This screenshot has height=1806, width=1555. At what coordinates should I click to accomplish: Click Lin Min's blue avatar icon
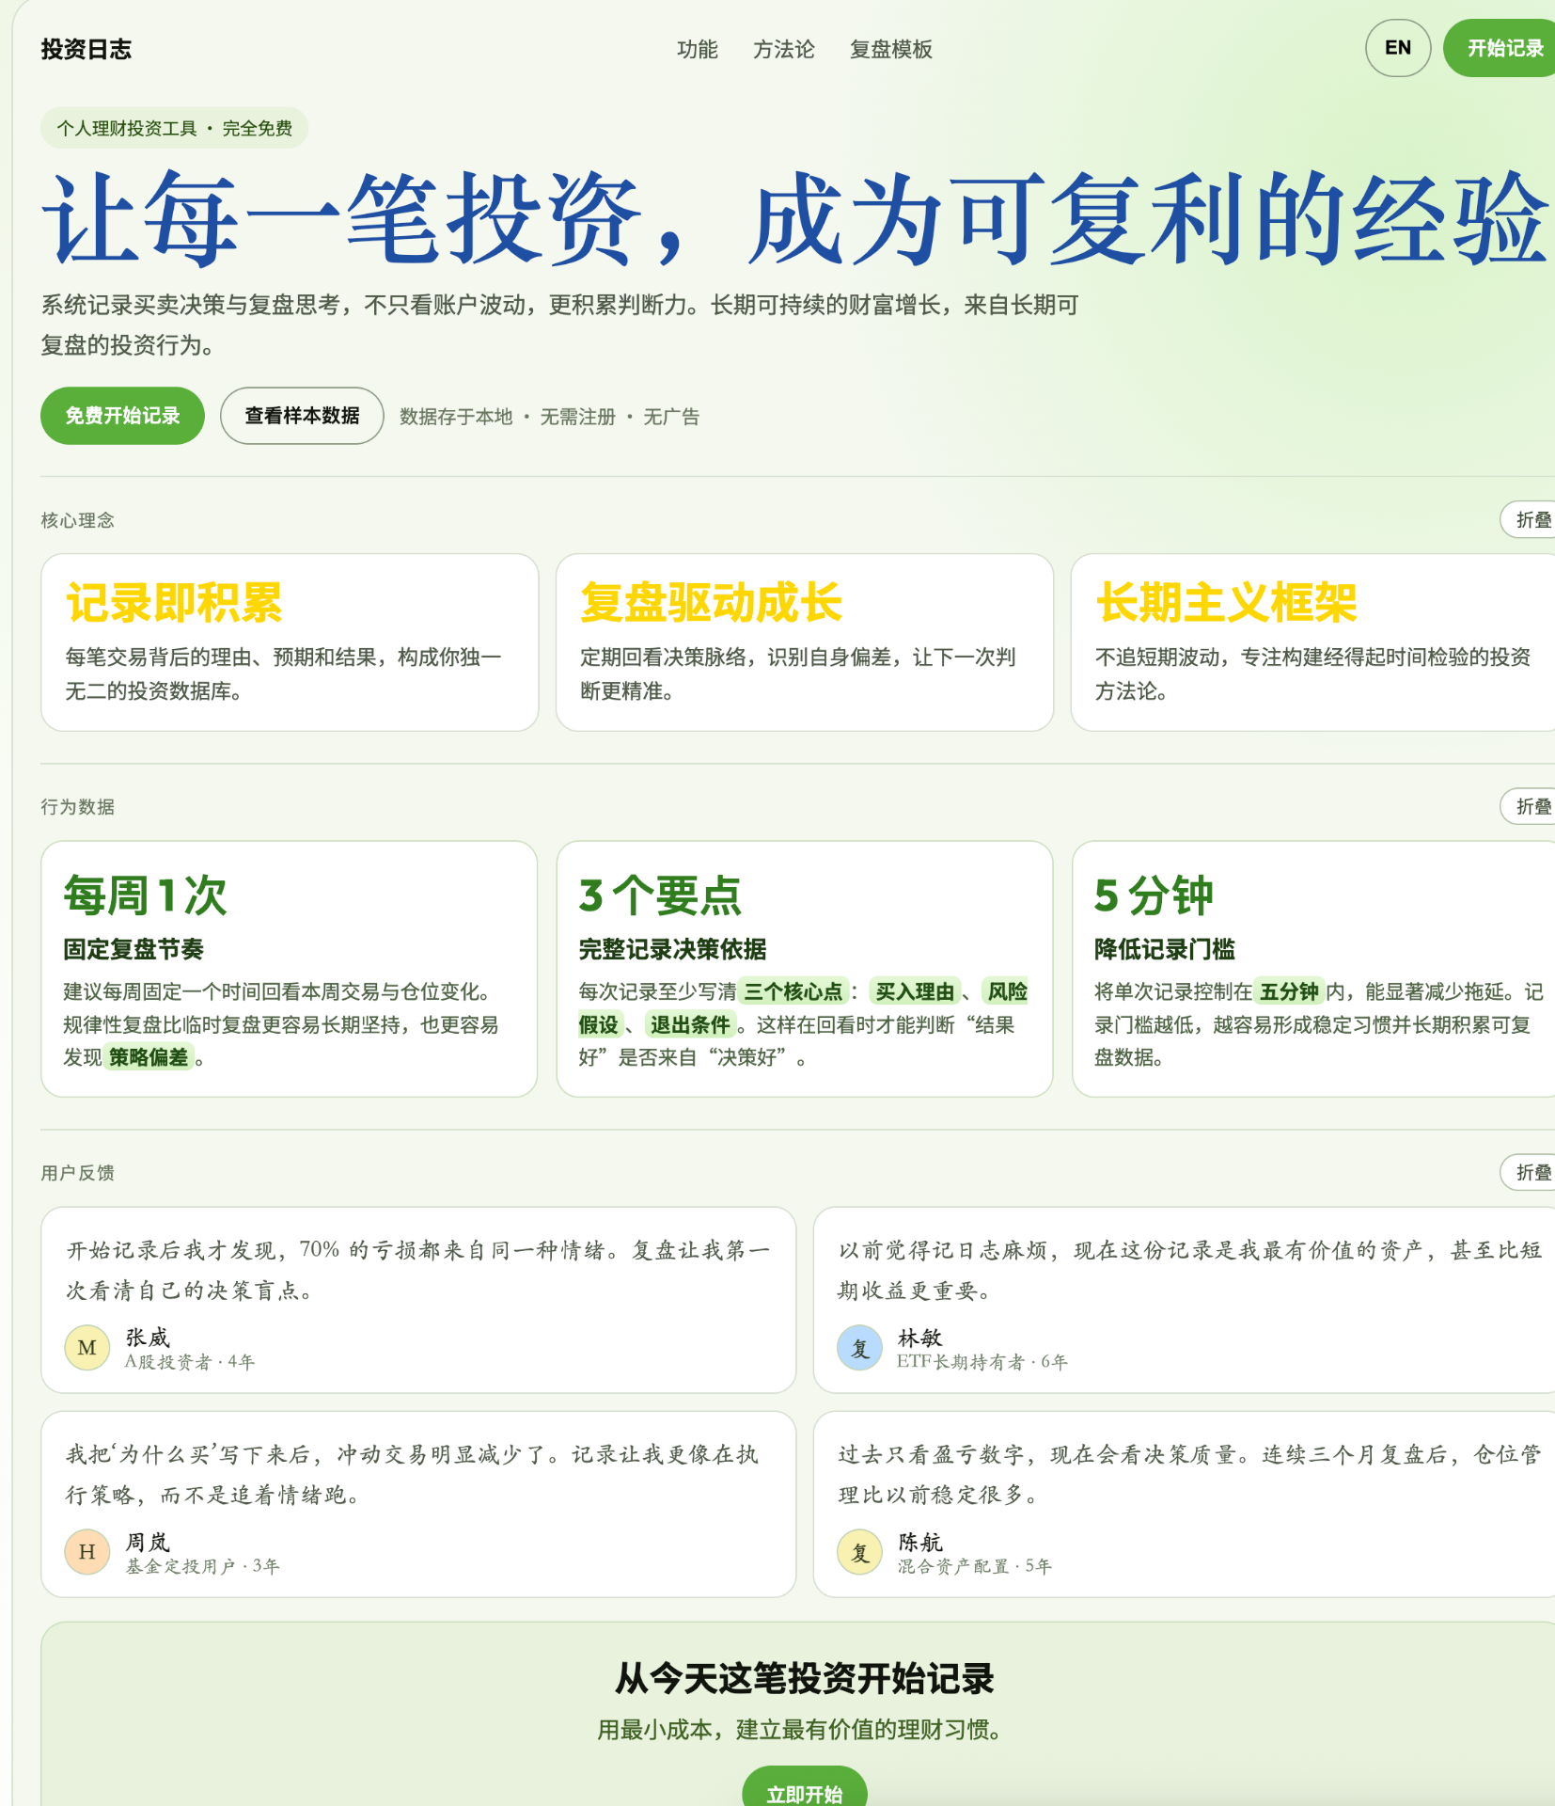pos(859,1348)
